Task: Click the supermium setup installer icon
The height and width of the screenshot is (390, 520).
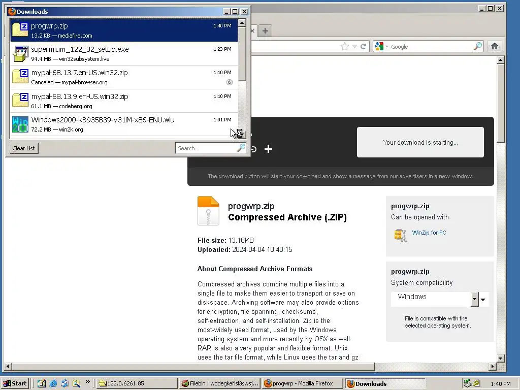Action: 20,54
